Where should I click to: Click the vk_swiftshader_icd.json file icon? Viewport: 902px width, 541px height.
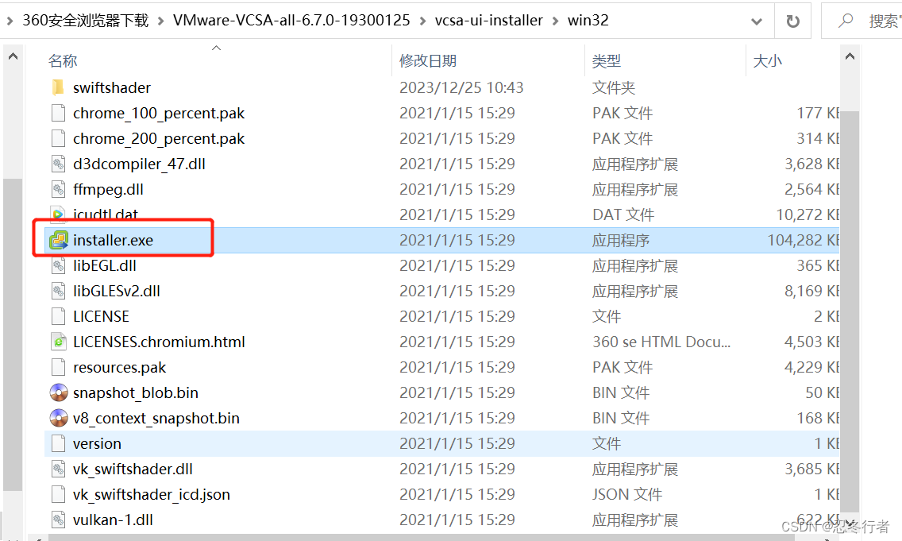pos(58,494)
